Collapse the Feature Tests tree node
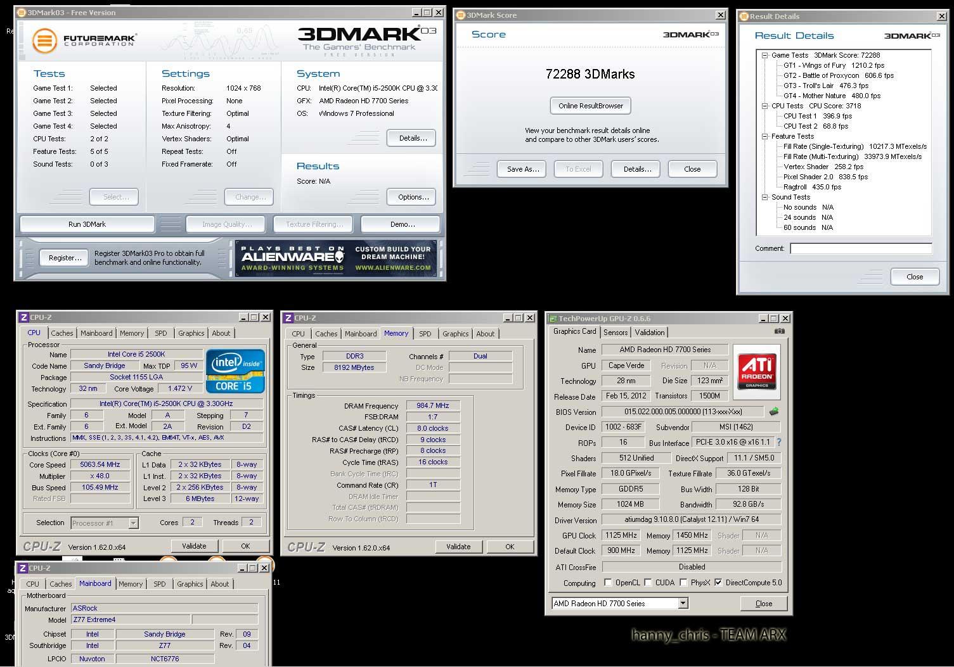The height and width of the screenshot is (667, 954). click(764, 136)
